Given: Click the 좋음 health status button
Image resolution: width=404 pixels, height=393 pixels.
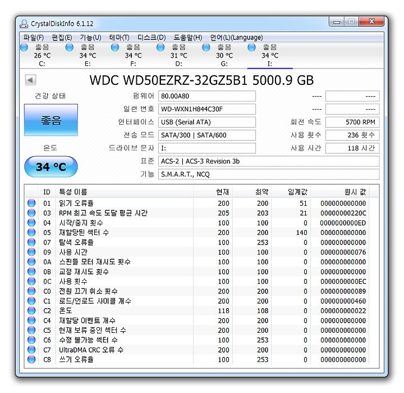Looking at the screenshot, I should pos(50,120).
